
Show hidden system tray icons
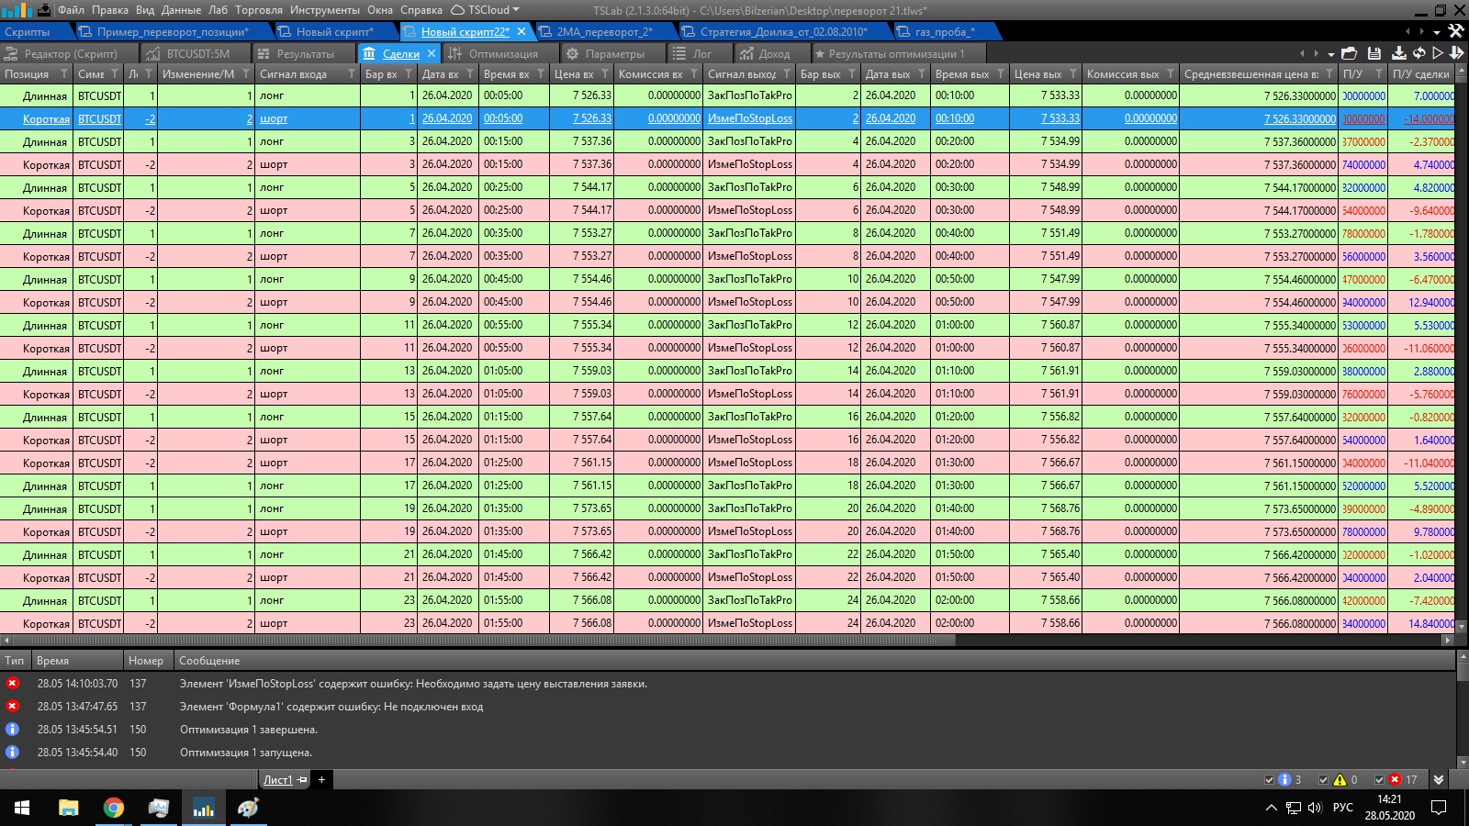click(x=1271, y=808)
